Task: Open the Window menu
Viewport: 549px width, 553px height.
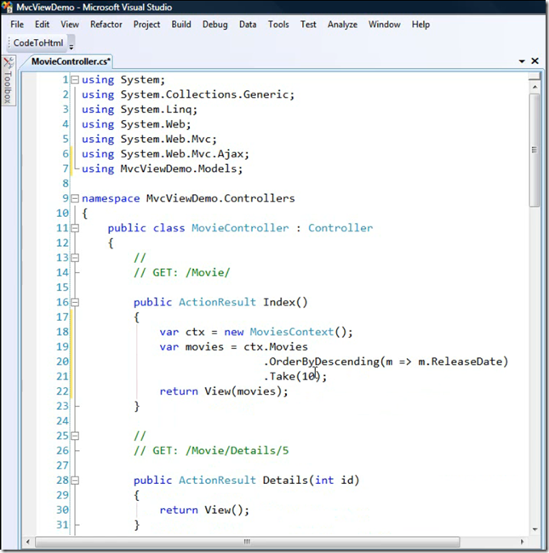Action: coord(384,25)
